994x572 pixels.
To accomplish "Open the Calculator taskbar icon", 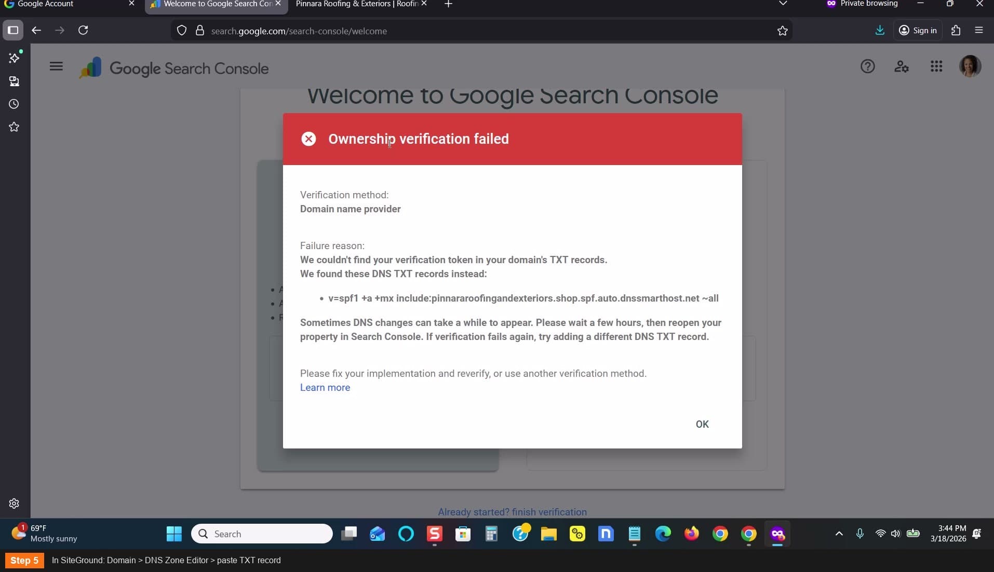I will pyautogui.click(x=492, y=534).
